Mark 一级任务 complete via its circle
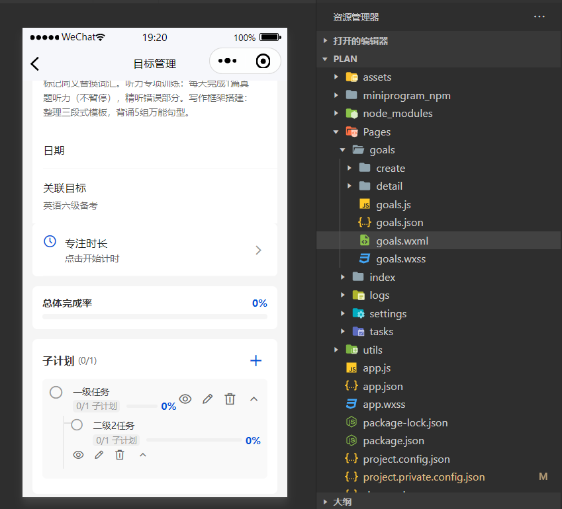 tap(56, 392)
